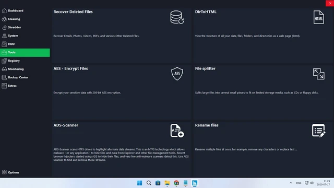Show hidden tray icons chevron
Image resolution: width=334 pixels, height=188 pixels.
(291, 183)
